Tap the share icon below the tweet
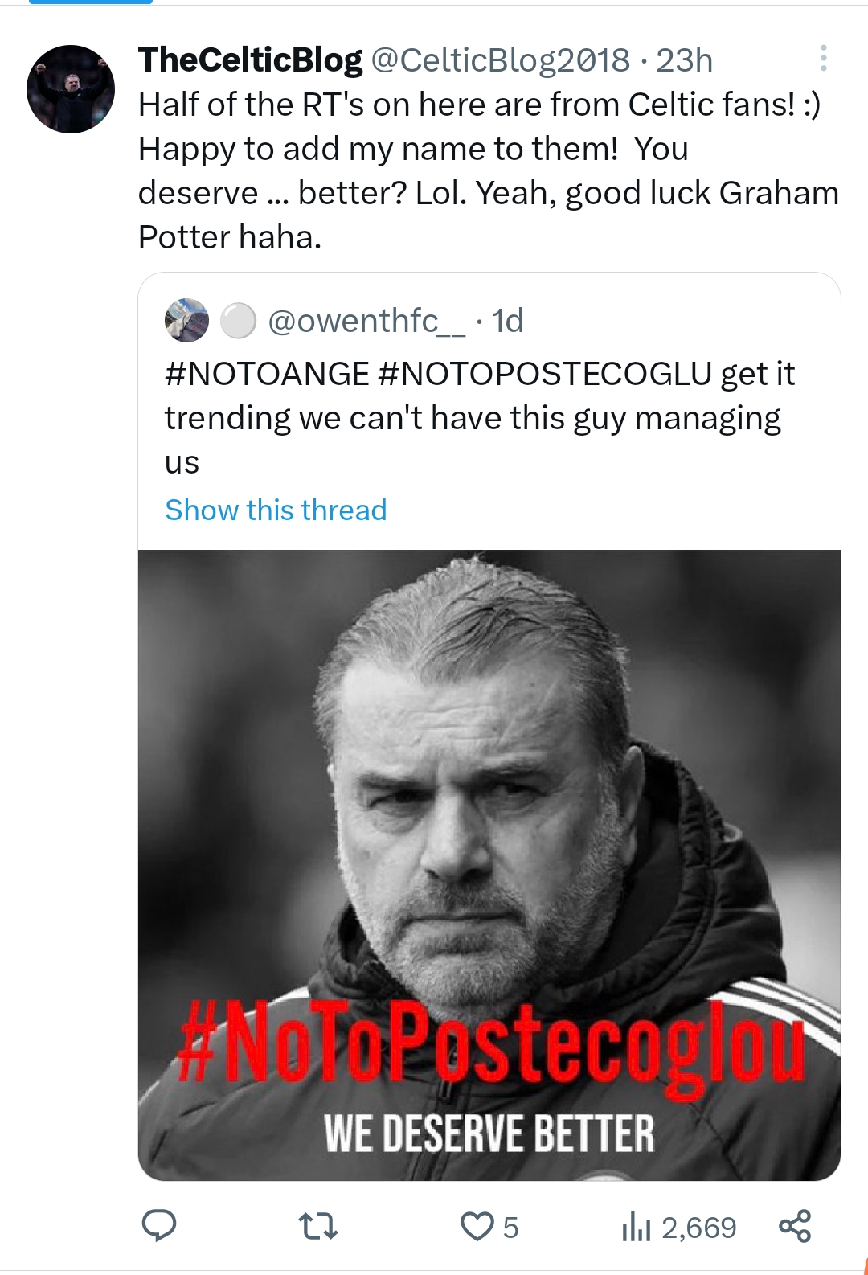Image resolution: width=868 pixels, height=1275 pixels. pyautogui.click(x=795, y=1226)
